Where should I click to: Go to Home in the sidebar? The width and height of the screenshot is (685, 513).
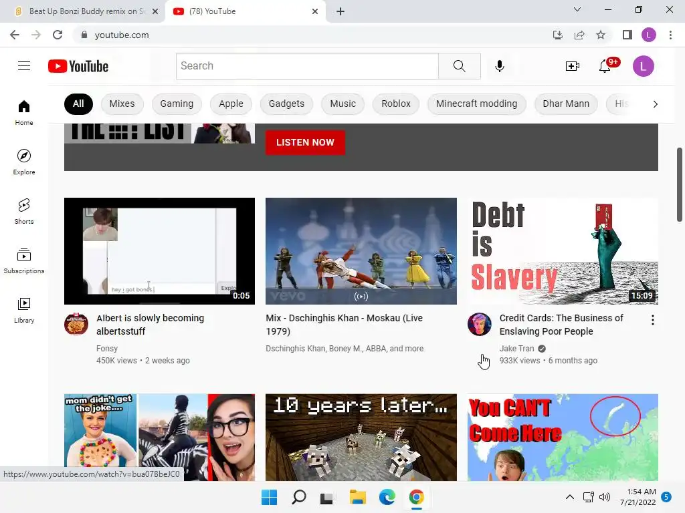click(24, 112)
